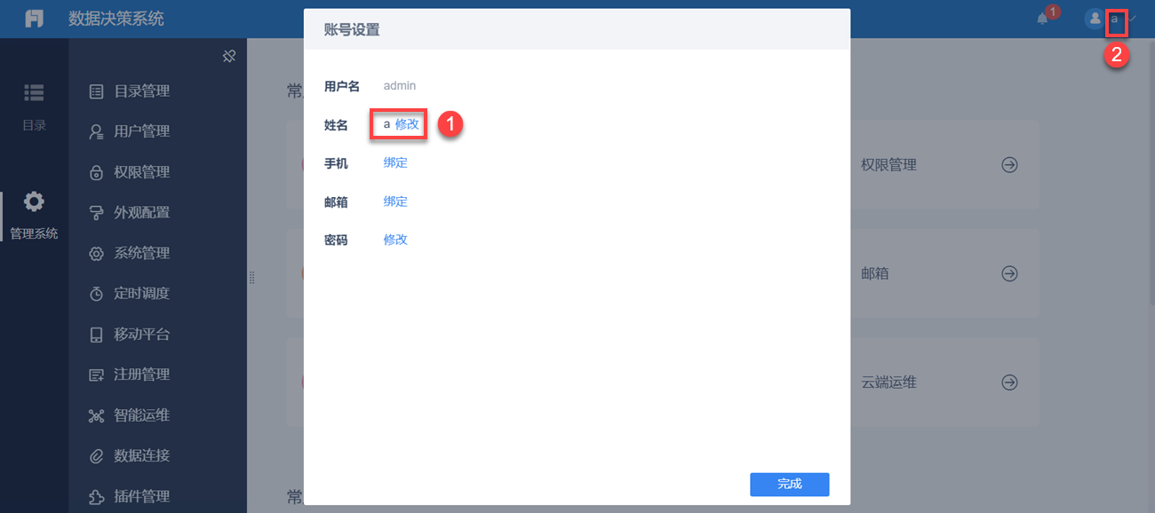Viewport: 1155px width, 513px height.
Task: Select the 管理系统 gear icon
Action: [34, 201]
